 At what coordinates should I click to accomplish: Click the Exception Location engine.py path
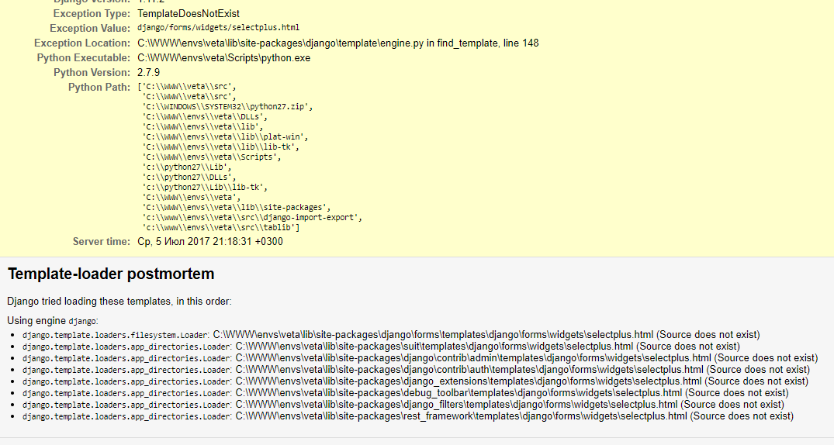(x=337, y=43)
